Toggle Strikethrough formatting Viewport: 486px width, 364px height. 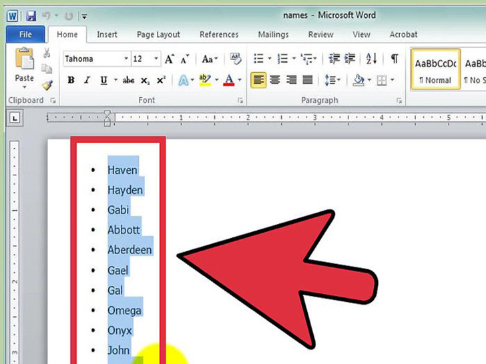coord(128,81)
